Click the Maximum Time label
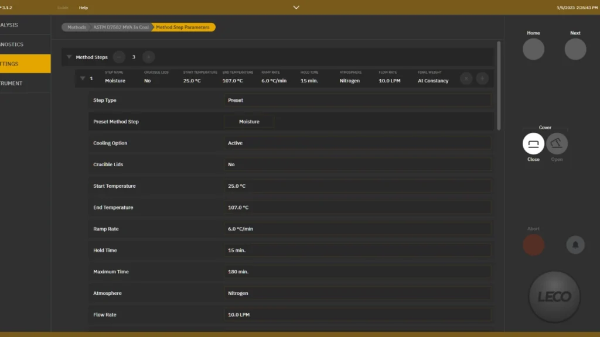The height and width of the screenshot is (337, 600). tap(111, 271)
